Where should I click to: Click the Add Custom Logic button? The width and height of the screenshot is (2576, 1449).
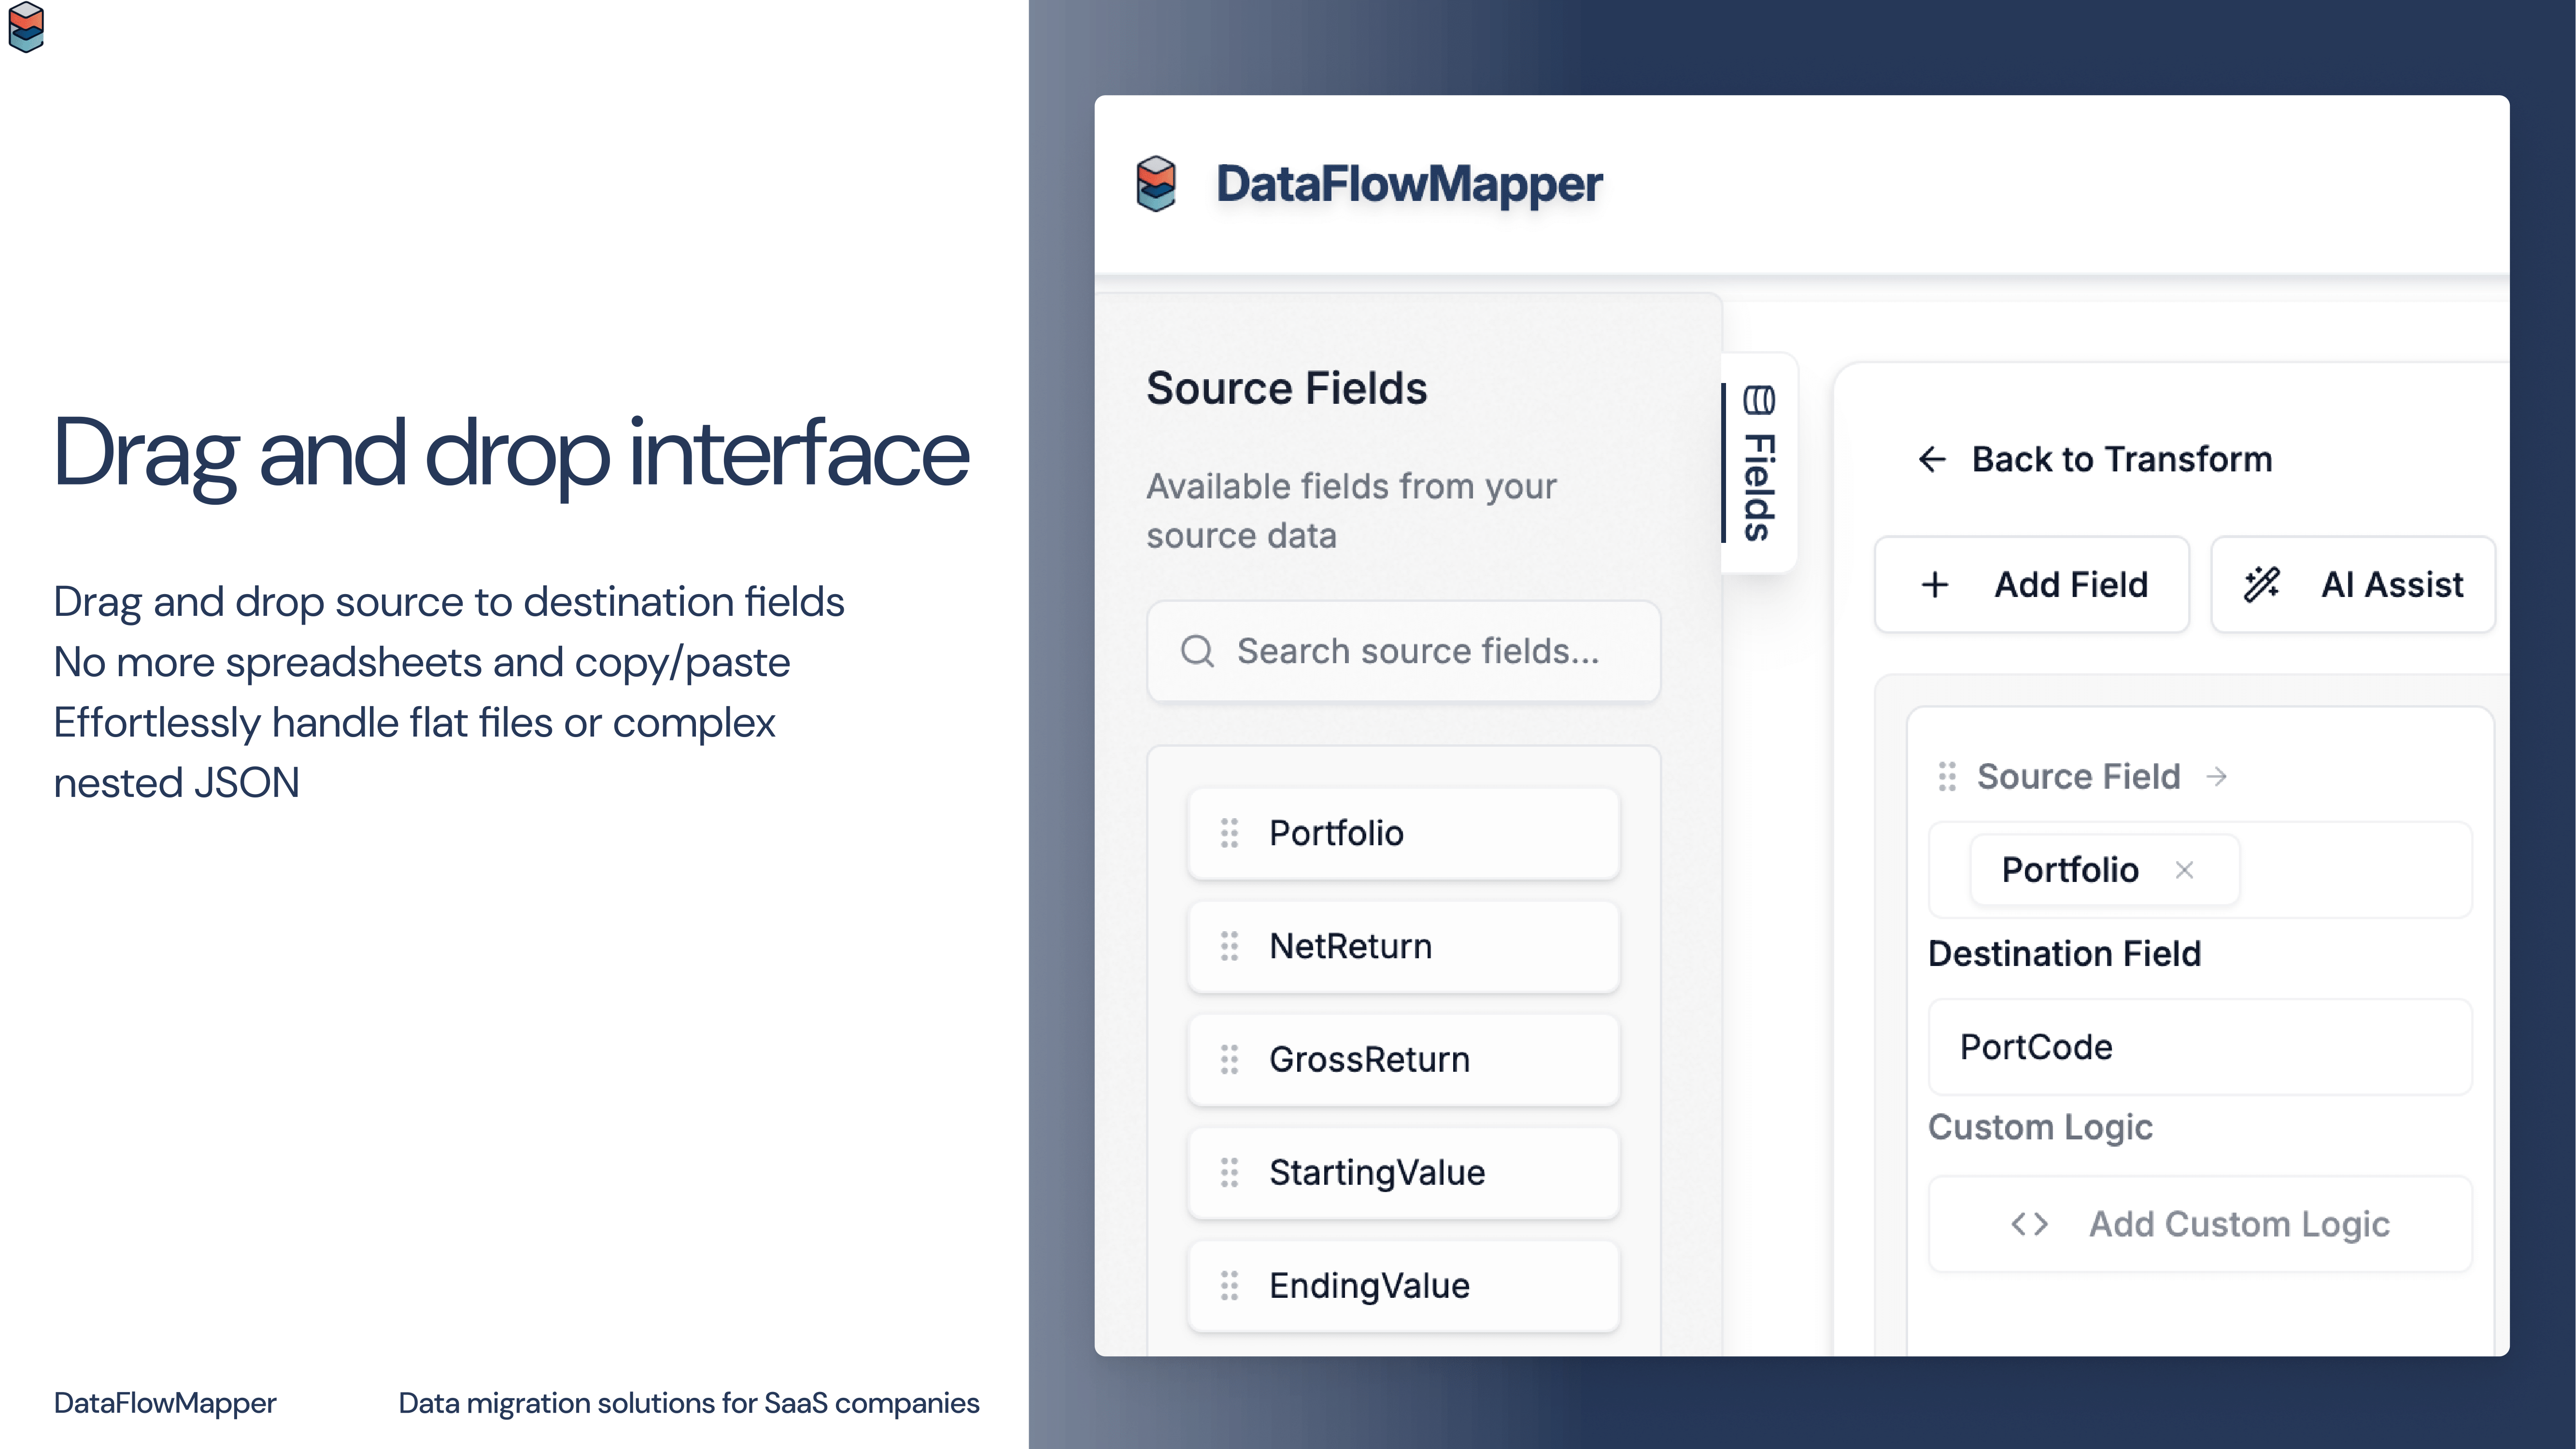coord(2199,1224)
